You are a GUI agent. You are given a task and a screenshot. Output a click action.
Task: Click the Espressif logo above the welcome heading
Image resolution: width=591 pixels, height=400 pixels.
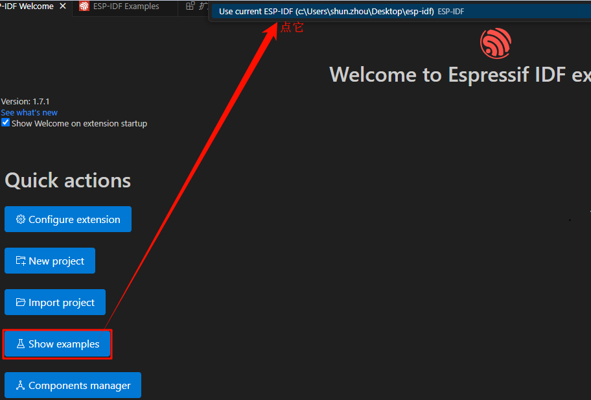tap(496, 43)
